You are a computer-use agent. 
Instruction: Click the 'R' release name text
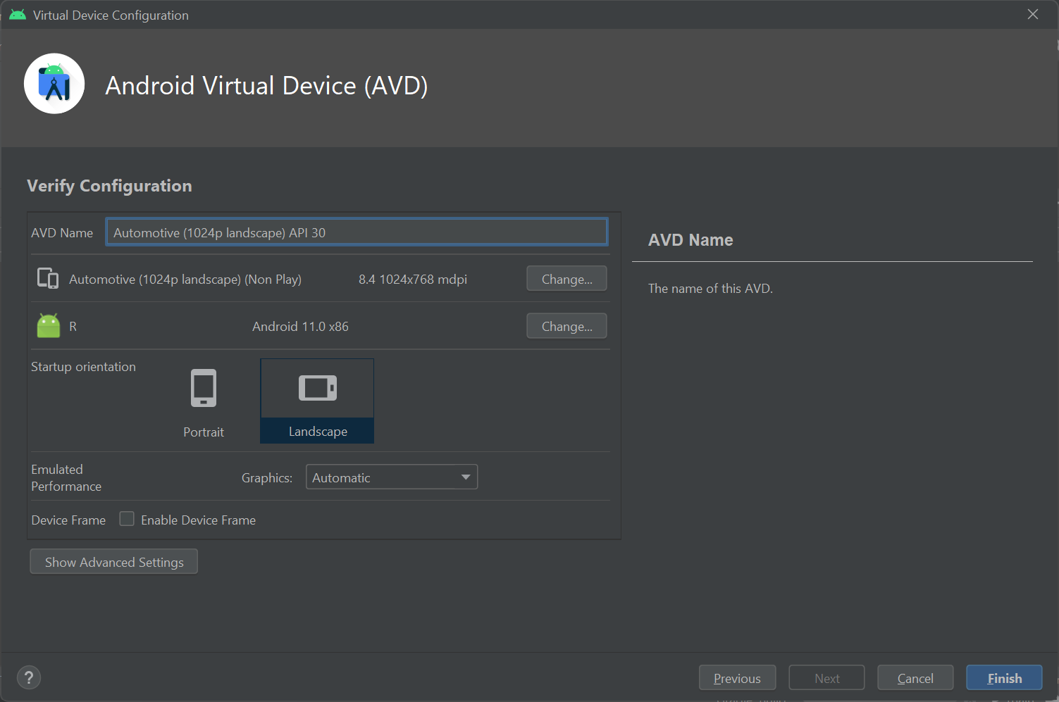point(73,327)
